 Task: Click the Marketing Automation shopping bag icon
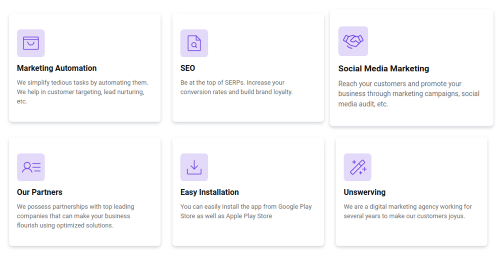[31, 43]
